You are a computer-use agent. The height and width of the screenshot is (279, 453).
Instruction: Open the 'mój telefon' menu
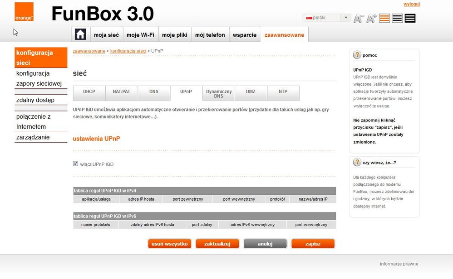click(210, 34)
